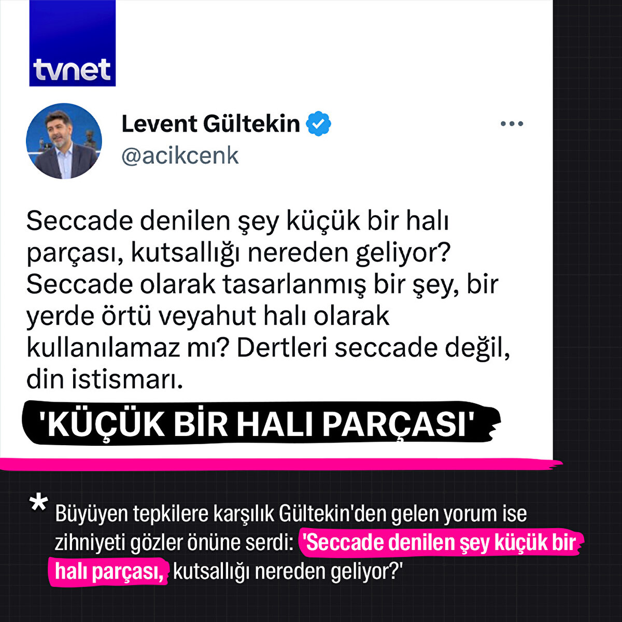The height and width of the screenshot is (622, 622).
Task: Select pink highlighted 'halı parçası,' text
Action: pyautogui.click(x=109, y=572)
